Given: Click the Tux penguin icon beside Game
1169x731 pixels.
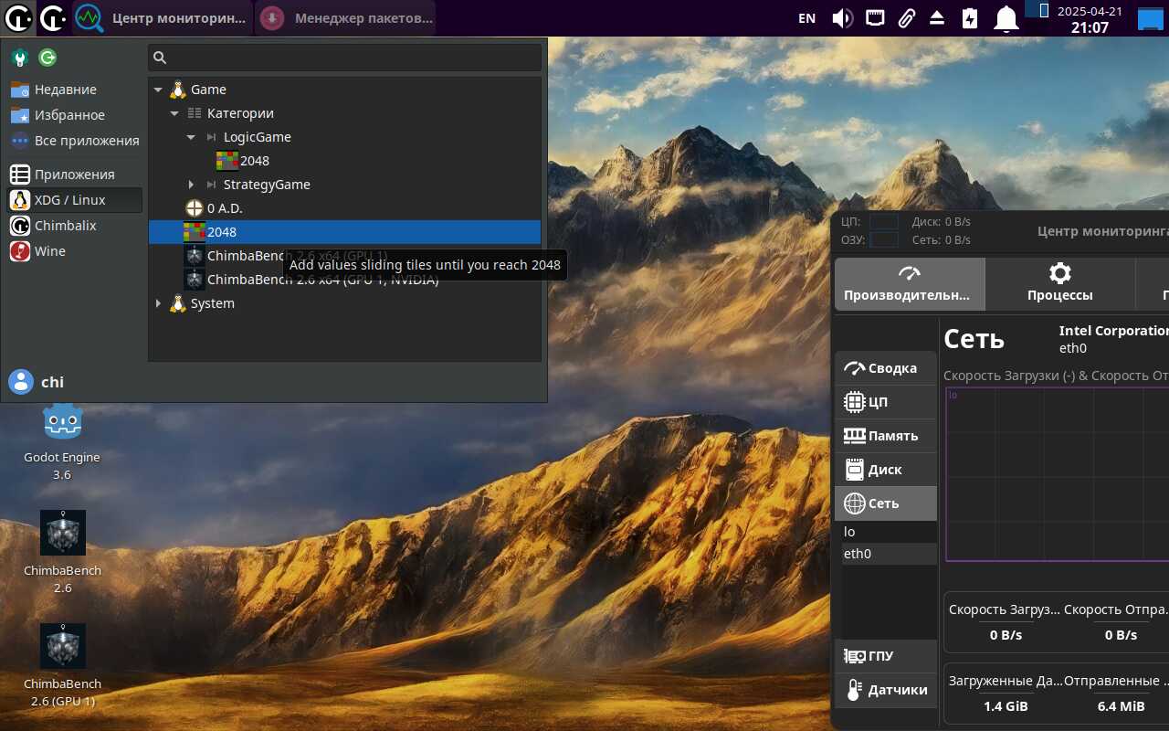Looking at the screenshot, I should (178, 90).
